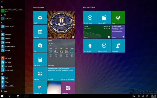This screenshot has height=98, width=157.
Task: Select the letter M group header
Action: [x=2, y=74]
